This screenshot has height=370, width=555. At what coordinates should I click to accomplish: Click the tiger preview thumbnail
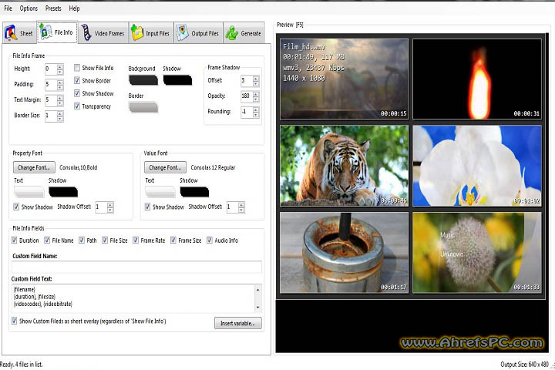[x=344, y=166]
